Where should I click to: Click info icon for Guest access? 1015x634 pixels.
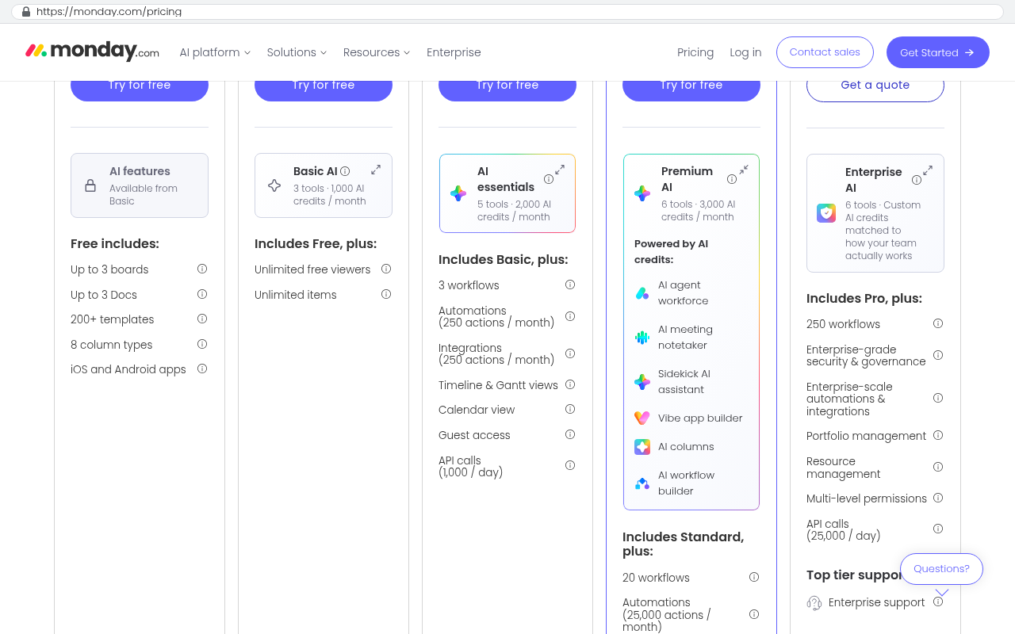[570, 434]
